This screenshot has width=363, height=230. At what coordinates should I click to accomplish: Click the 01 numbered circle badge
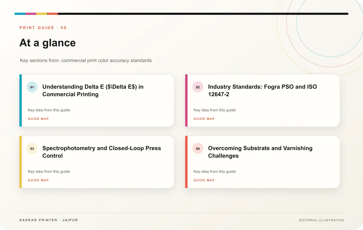(x=32, y=87)
